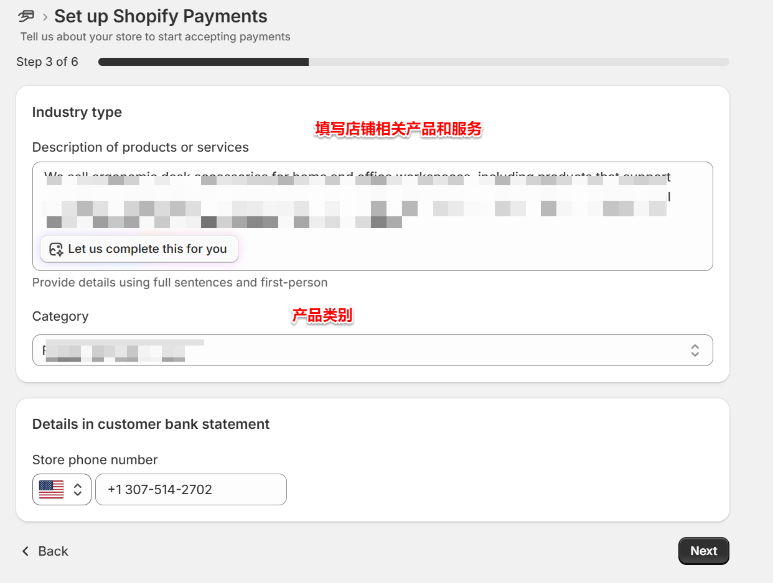Screen dimensions: 773x583
Task: Click the "Industry type" section heading
Action: click(x=77, y=112)
